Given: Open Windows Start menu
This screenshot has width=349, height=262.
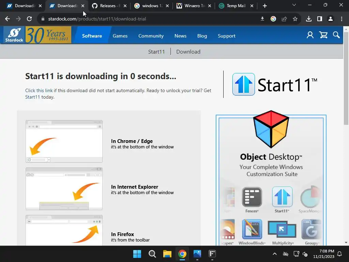Looking at the screenshot, I should point(137,254).
